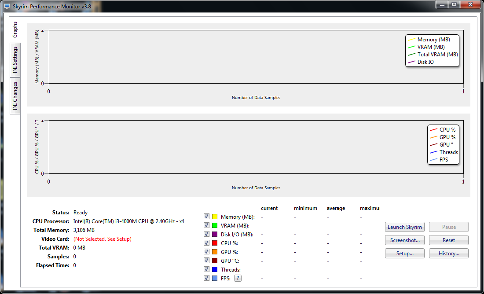The image size is (484, 294).
Task: Click the red 'Not Selected. See Setup' text
Action: (x=103, y=239)
